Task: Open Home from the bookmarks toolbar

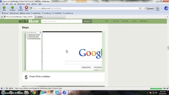Action: (5, 13)
